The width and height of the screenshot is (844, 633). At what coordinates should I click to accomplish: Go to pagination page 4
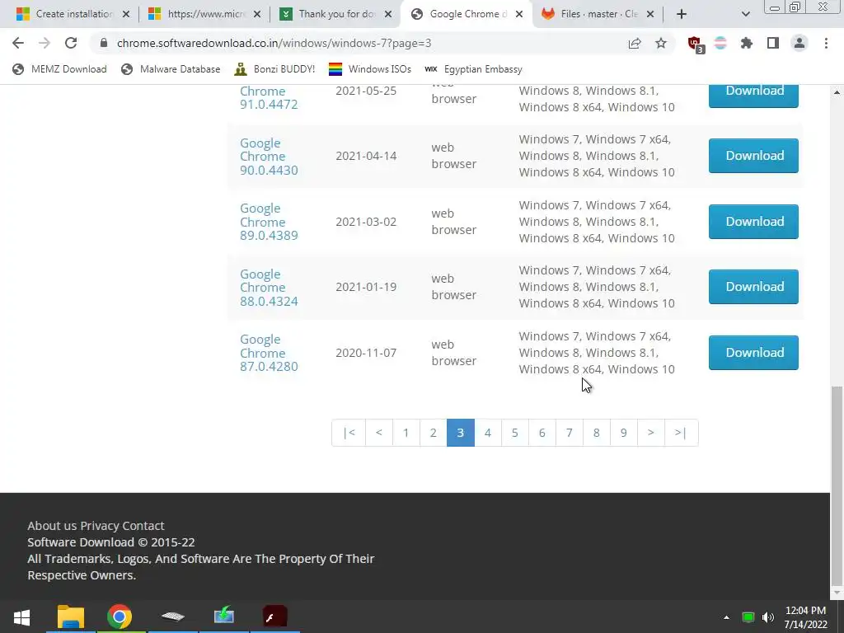pyautogui.click(x=488, y=433)
